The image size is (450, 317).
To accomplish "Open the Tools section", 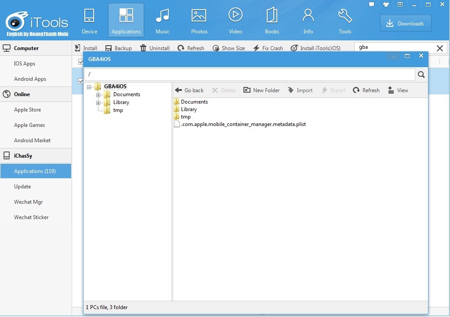I will point(345,21).
